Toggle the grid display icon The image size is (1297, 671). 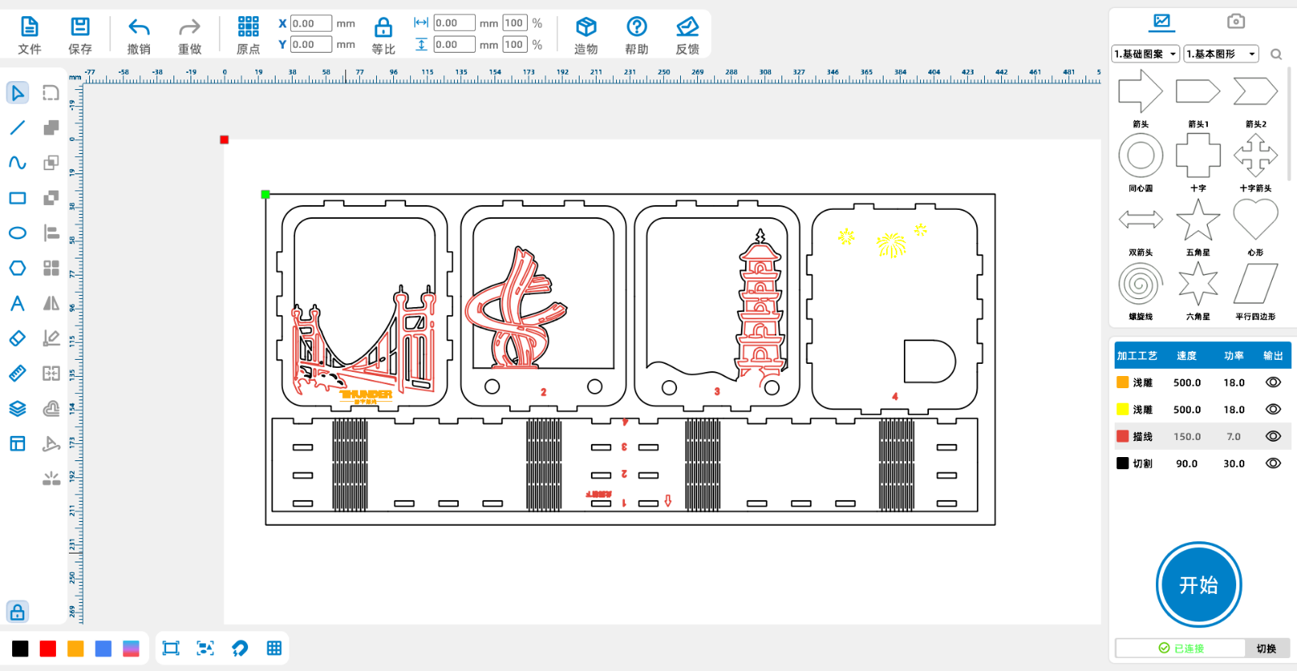(x=274, y=648)
